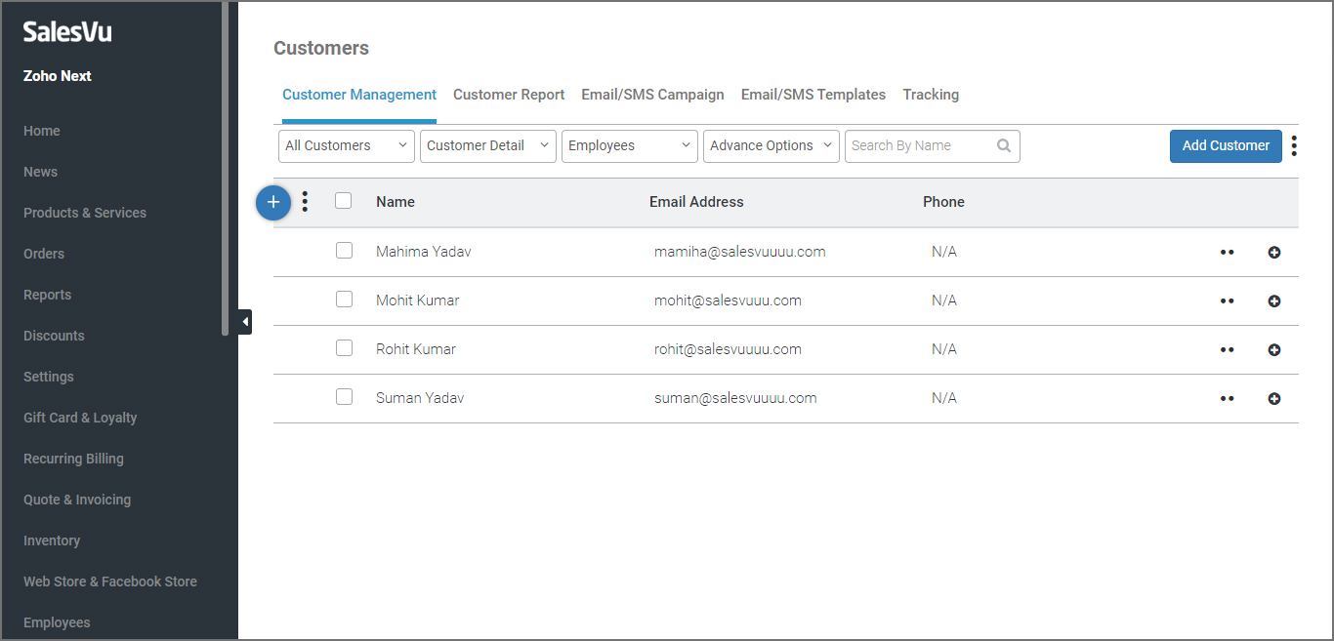Image resolution: width=1334 pixels, height=641 pixels.
Task: Switch to the Customer Report tab
Action: pos(509,95)
